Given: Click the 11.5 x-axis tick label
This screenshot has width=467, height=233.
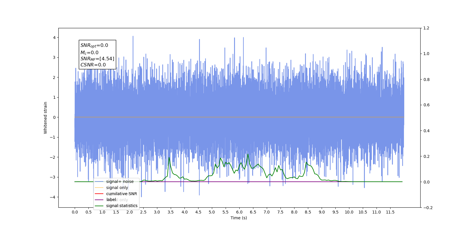Looking at the screenshot, I should pos(390,212).
